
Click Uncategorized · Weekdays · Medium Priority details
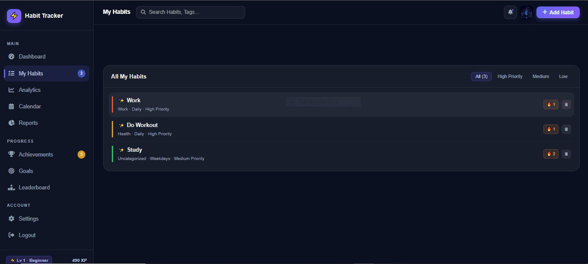pyautogui.click(x=161, y=159)
